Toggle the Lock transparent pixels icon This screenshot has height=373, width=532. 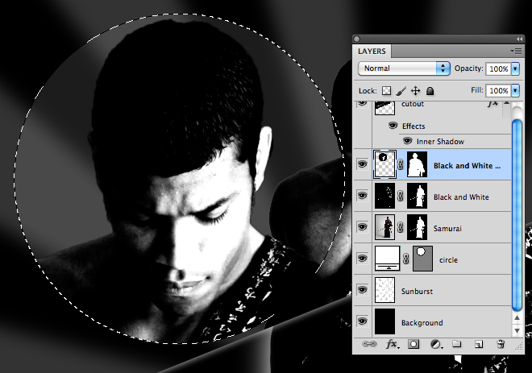coord(386,90)
